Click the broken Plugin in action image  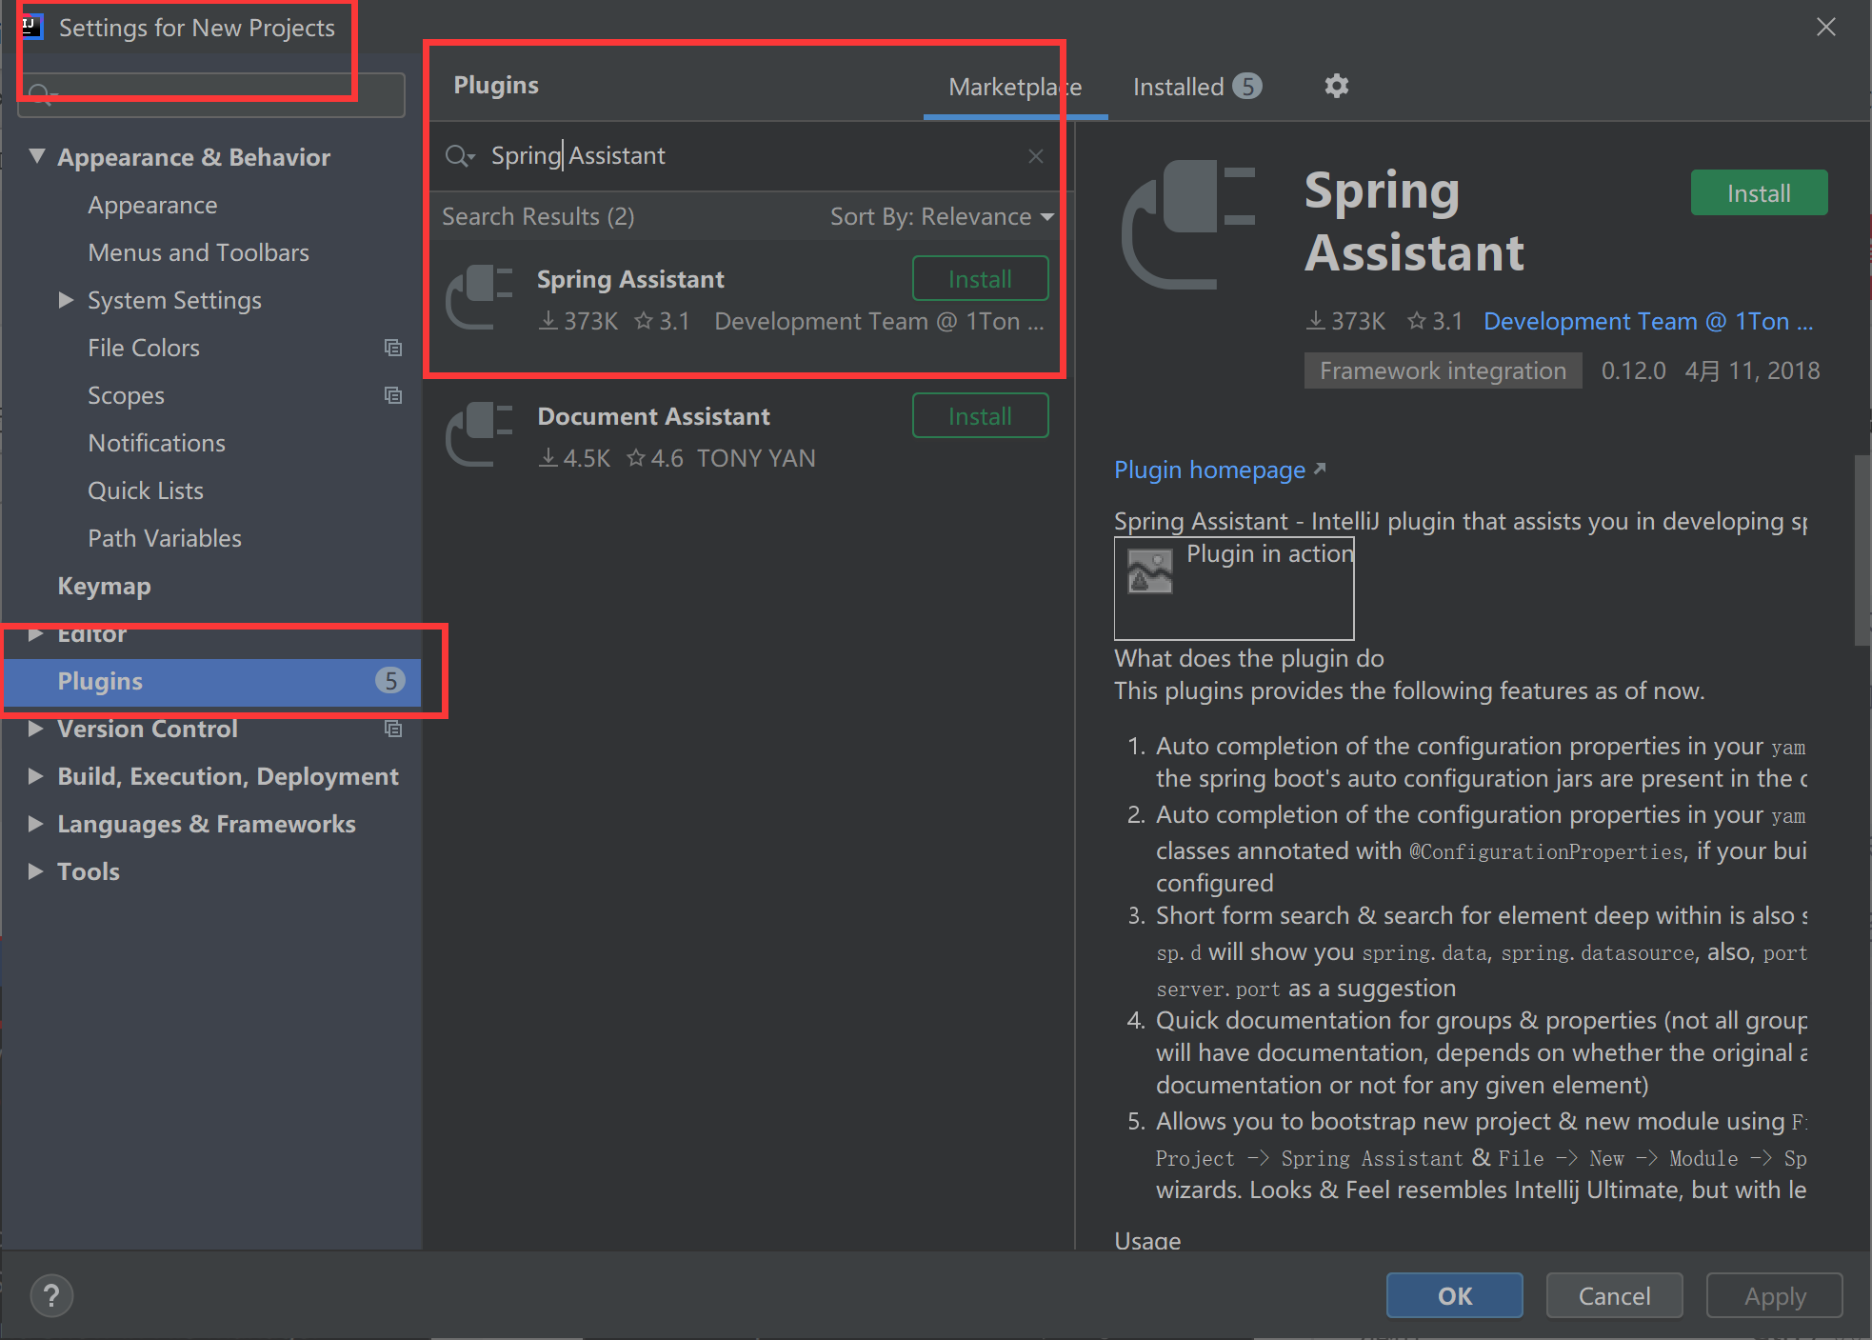click(1149, 571)
